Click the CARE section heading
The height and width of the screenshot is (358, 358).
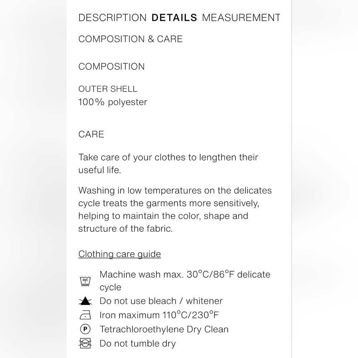point(91,134)
